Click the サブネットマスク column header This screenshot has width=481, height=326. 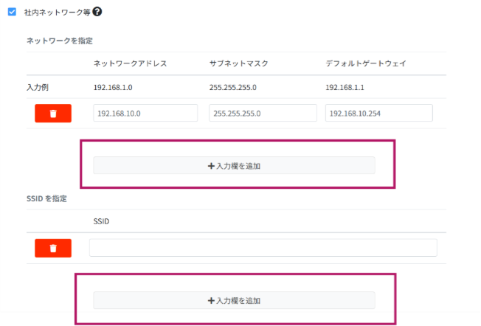[x=238, y=63]
